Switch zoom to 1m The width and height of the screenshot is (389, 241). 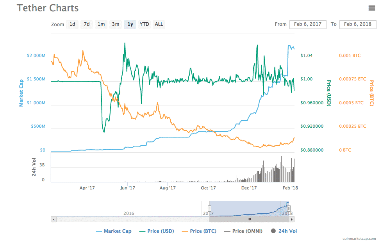pos(101,24)
